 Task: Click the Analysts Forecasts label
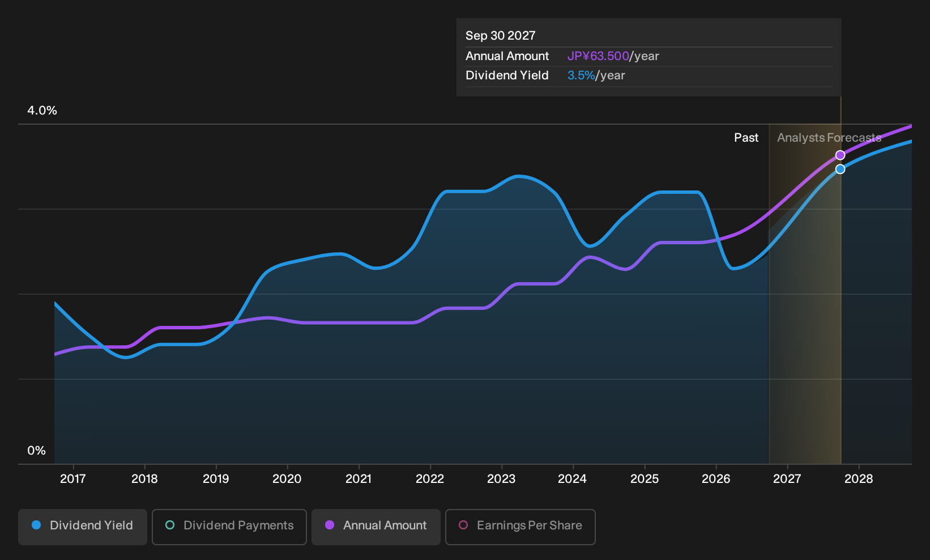(829, 138)
